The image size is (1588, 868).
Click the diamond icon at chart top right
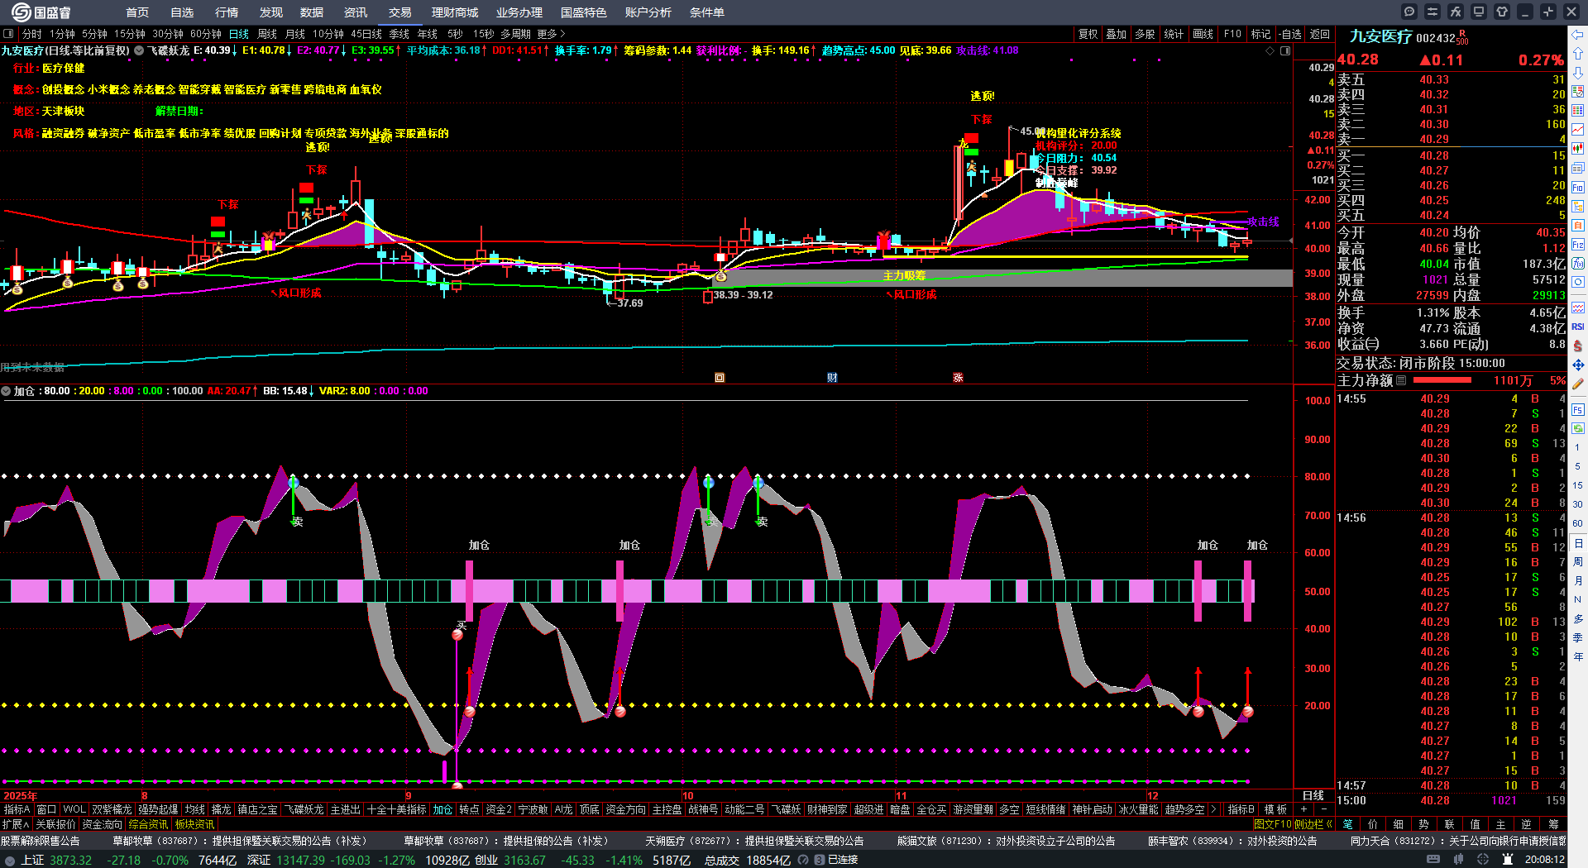(1270, 51)
